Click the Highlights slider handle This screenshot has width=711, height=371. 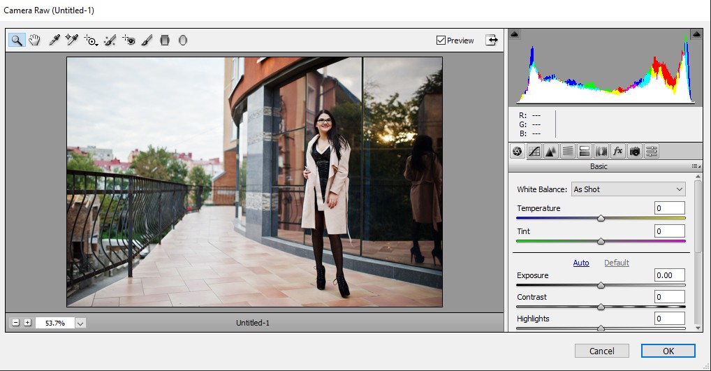(x=601, y=328)
